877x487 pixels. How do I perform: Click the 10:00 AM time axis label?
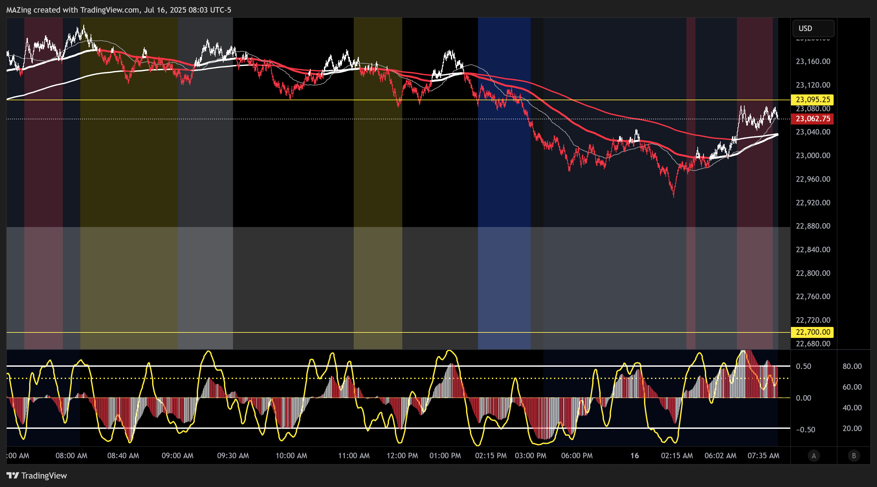pyautogui.click(x=292, y=456)
